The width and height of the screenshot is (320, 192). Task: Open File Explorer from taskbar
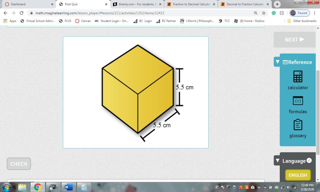tap(22, 187)
